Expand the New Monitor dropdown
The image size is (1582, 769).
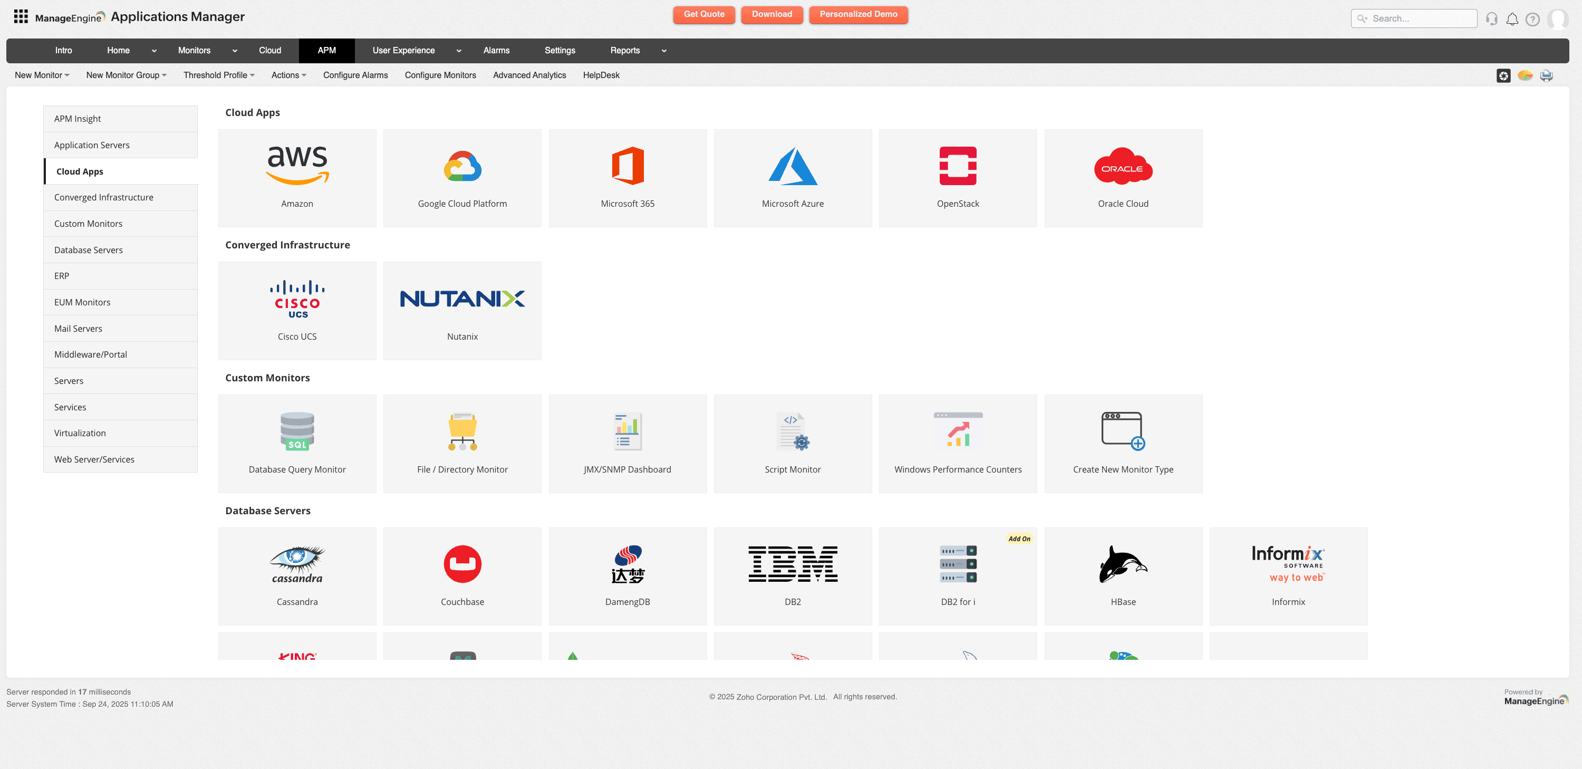pos(41,75)
